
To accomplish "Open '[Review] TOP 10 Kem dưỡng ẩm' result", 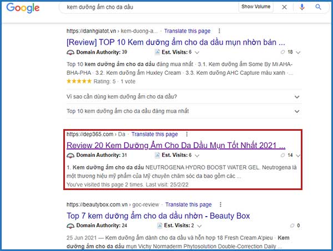I will (x=176, y=42).
